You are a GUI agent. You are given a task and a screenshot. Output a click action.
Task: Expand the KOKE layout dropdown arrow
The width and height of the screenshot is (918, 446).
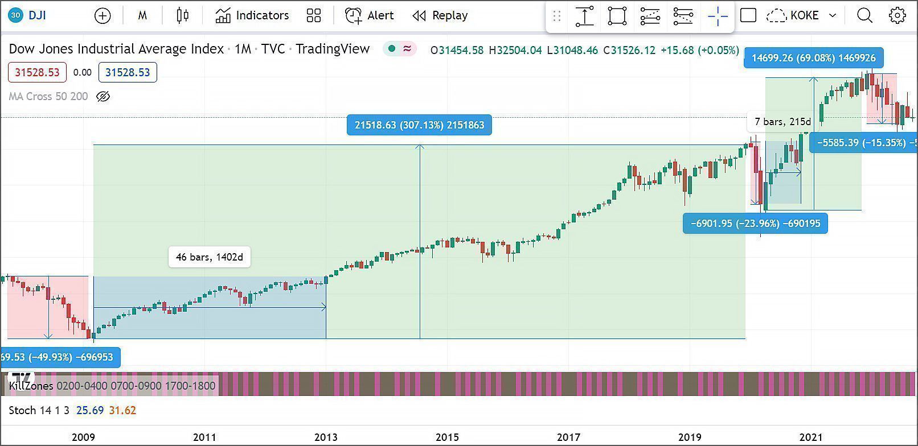click(x=833, y=15)
